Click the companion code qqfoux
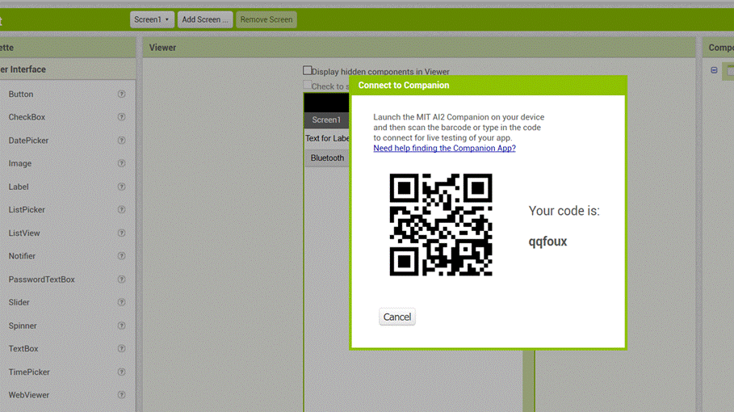 (x=547, y=242)
